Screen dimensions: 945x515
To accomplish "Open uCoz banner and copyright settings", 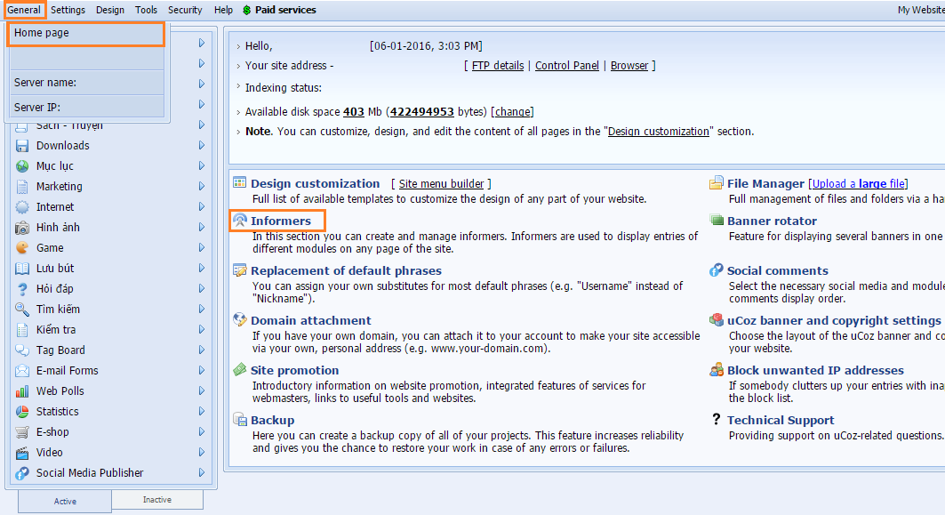I will (x=834, y=320).
